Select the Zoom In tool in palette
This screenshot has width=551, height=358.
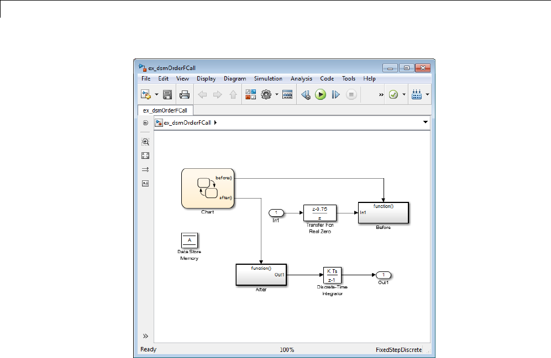pyautogui.click(x=146, y=142)
